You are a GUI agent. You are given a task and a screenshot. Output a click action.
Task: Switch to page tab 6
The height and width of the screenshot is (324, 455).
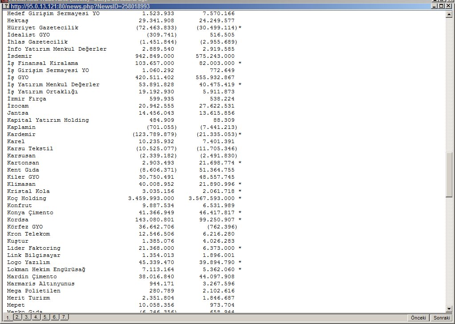pyautogui.click(x=55, y=317)
